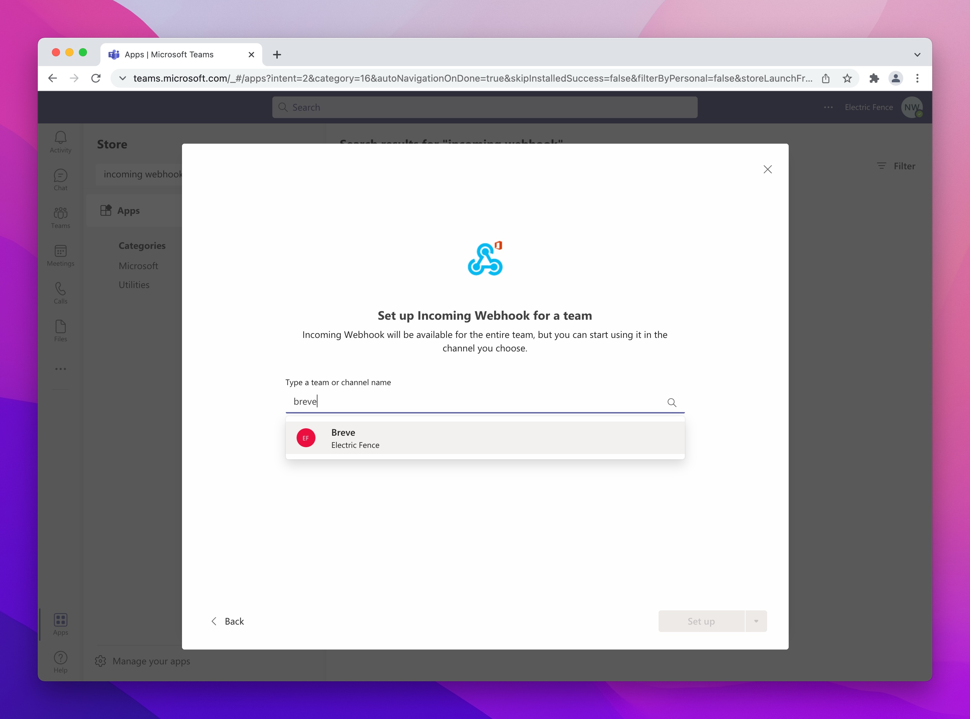Click the Teams top search bar
The width and height of the screenshot is (970, 719).
(x=485, y=107)
